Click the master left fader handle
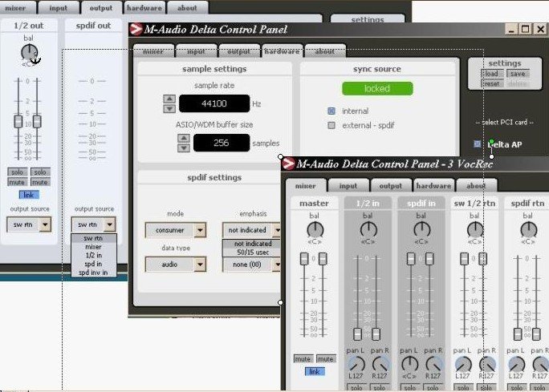 click(304, 259)
